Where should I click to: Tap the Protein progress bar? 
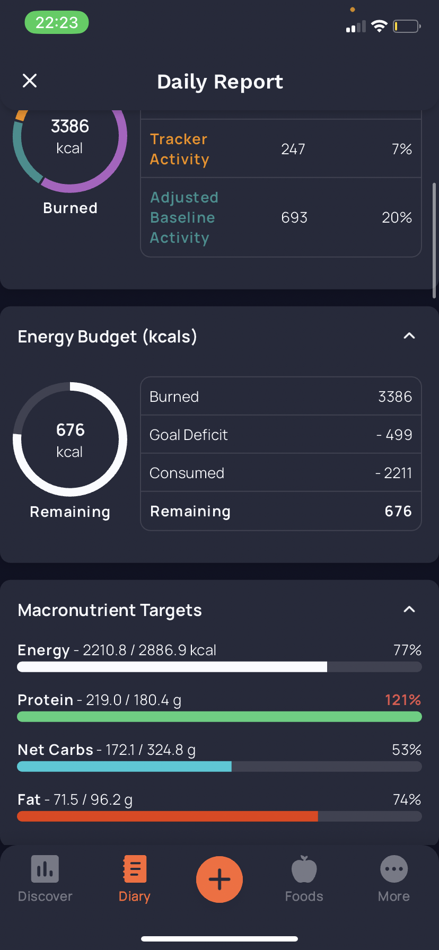pyautogui.click(x=219, y=717)
